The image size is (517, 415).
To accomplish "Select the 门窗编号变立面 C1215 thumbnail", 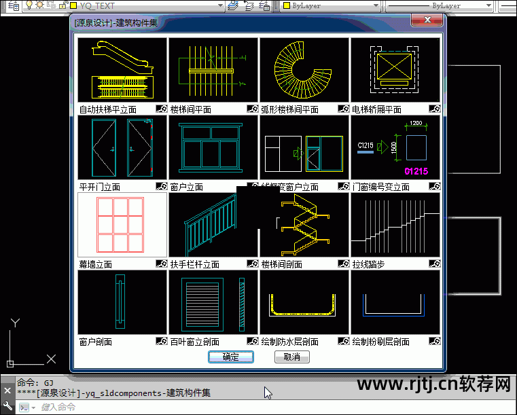I will (395, 147).
